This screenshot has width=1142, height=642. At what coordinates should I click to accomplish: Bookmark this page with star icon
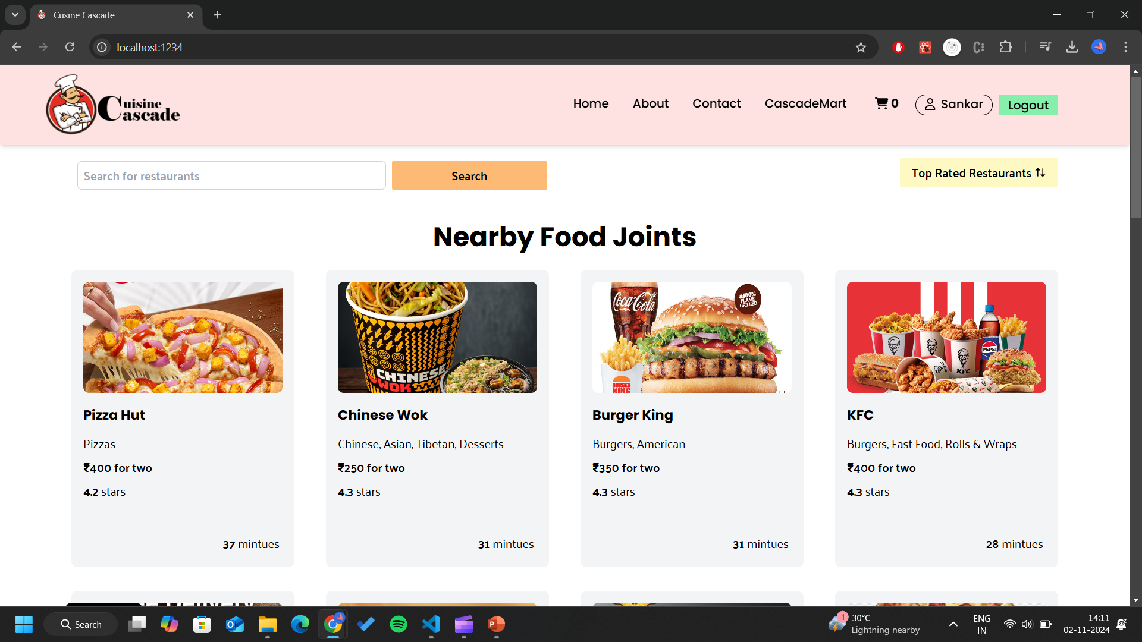861,48
